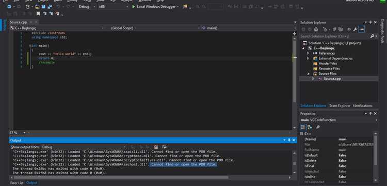Screen dimensions: 387x186
Task: Click the Properties panel vertical scrollbar
Action: (x=376, y=150)
